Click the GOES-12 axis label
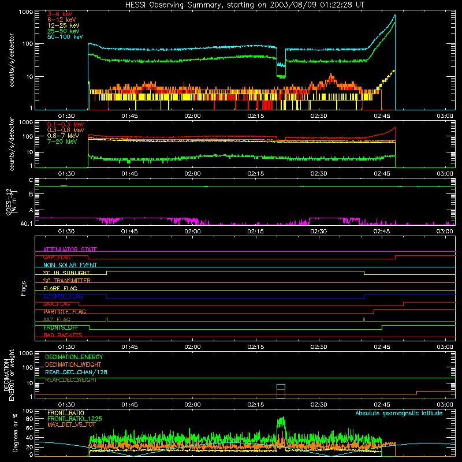462x462 pixels. coord(12,202)
